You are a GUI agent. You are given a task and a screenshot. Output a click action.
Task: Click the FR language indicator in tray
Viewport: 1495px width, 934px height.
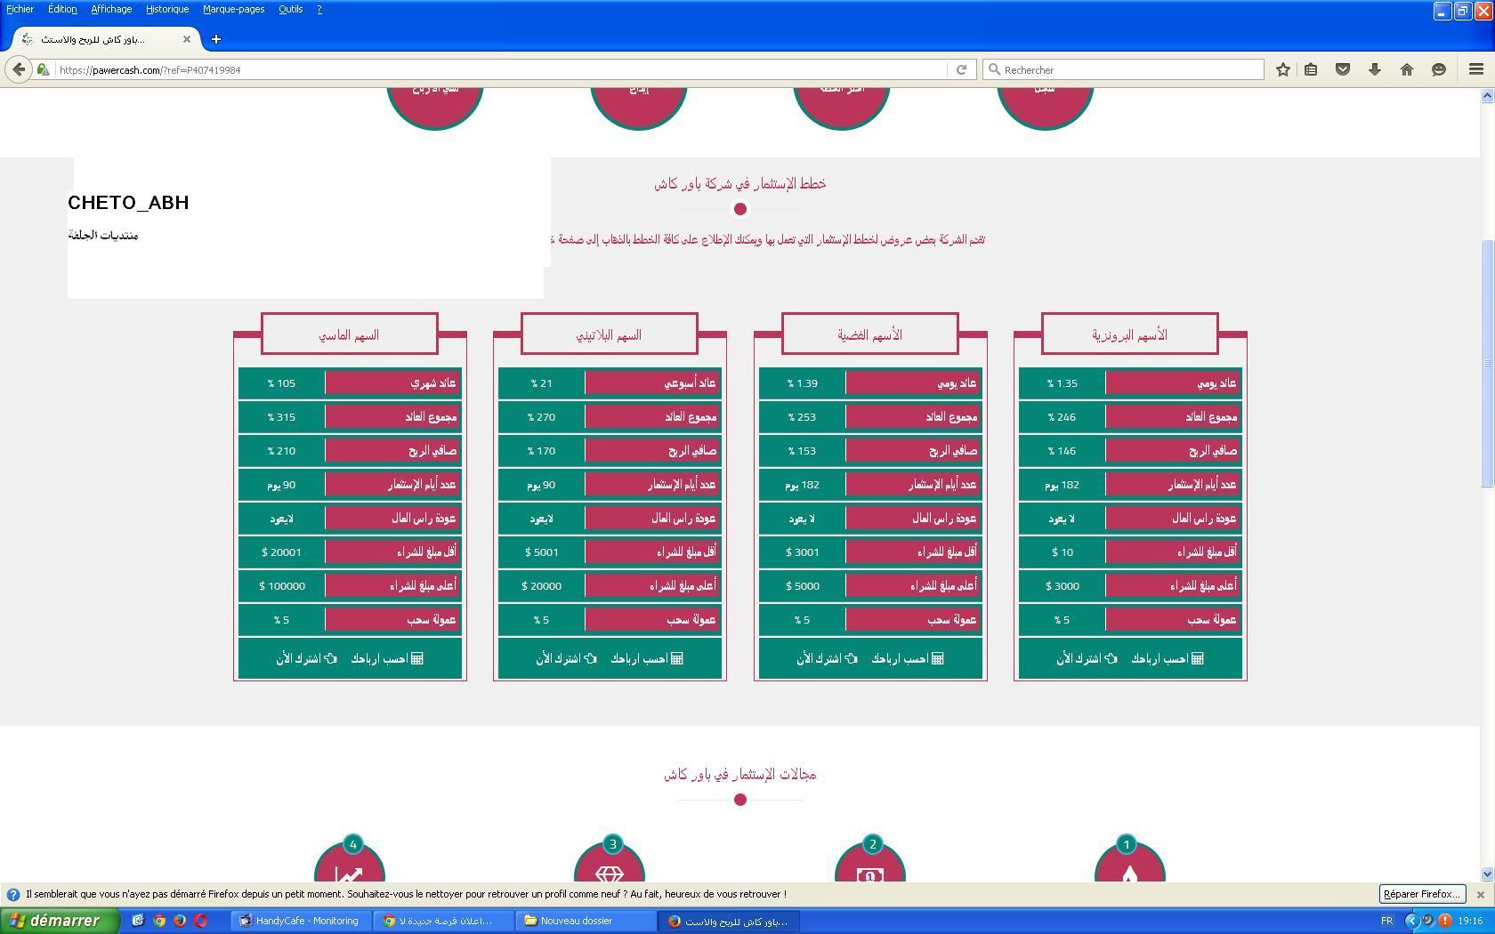[1386, 921]
